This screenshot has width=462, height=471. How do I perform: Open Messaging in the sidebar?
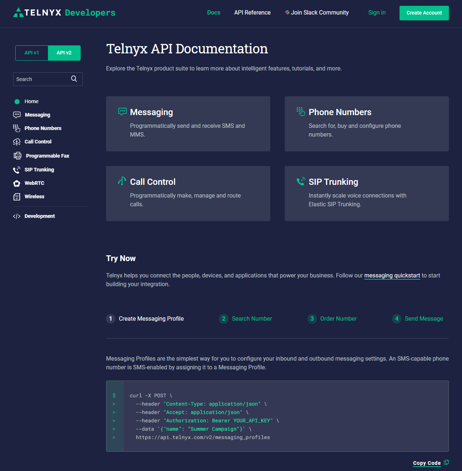coord(37,115)
